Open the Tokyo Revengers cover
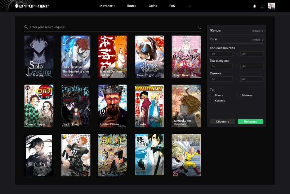The image size is (290, 194). click(x=186, y=57)
